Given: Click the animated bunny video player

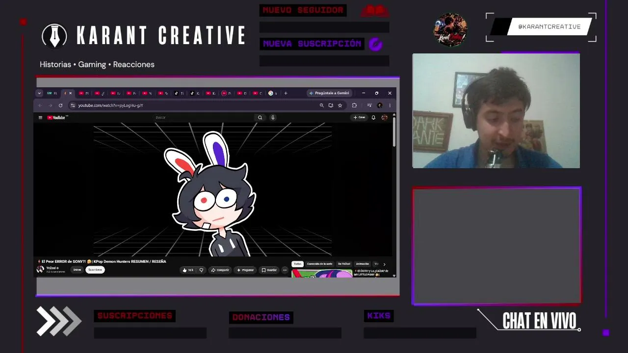Looking at the screenshot, I should click(x=212, y=190).
